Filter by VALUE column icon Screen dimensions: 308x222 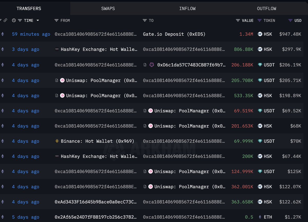click(238, 20)
